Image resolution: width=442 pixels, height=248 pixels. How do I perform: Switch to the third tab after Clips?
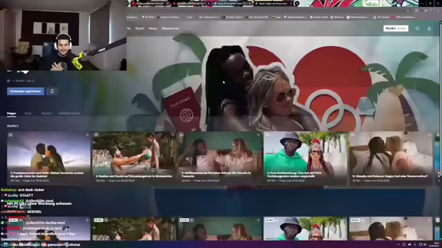46,113
